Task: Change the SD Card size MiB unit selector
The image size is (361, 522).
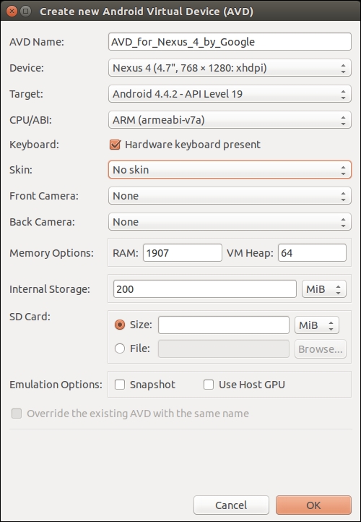Action: (317, 325)
